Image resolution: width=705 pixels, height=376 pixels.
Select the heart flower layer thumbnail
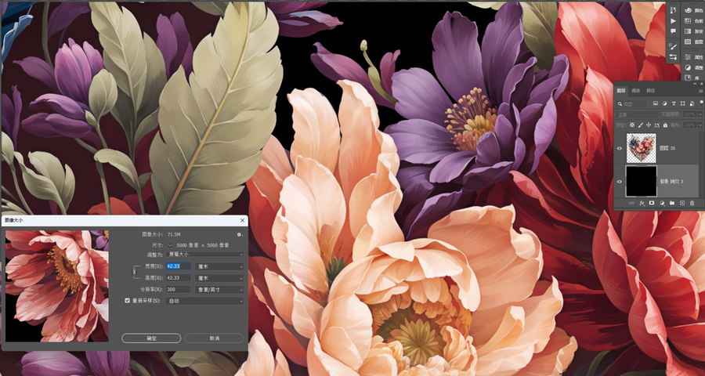(x=641, y=147)
